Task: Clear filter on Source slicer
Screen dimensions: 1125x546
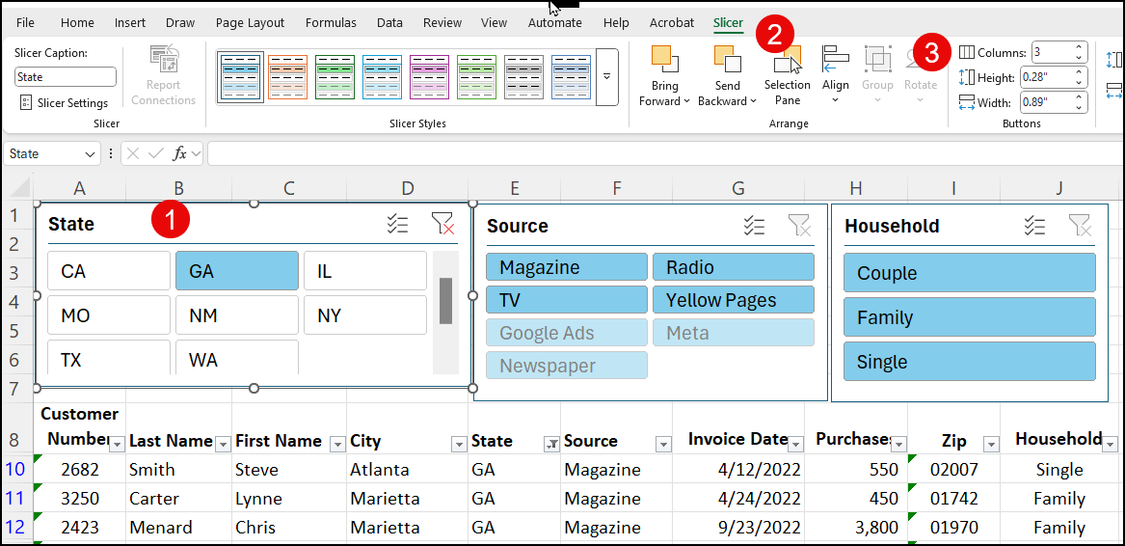Action: [x=799, y=227]
